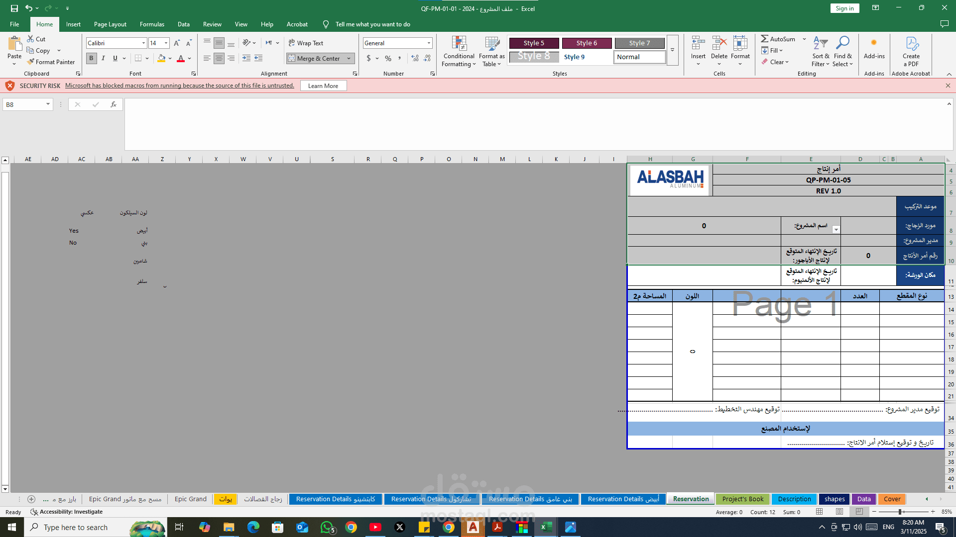
Task: Click the Borders icon
Action: click(138, 58)
